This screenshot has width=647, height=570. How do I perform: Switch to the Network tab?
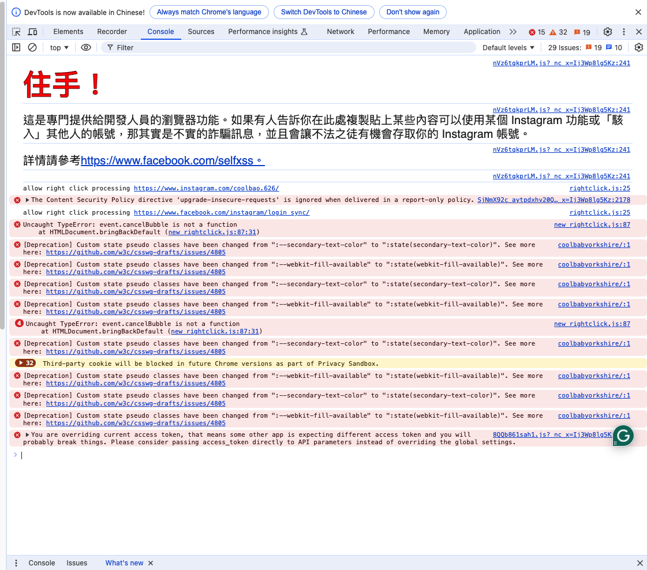[341, 32]
